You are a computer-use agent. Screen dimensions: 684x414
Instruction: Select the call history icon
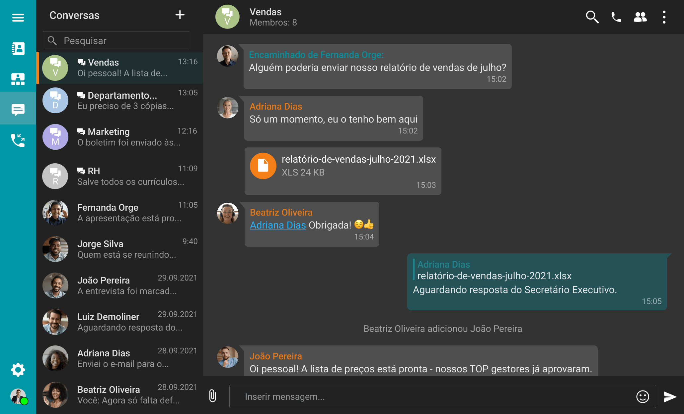pos(18,140)
